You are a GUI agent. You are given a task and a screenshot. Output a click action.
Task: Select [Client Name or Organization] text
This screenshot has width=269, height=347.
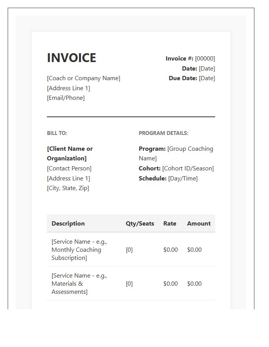coord(70,153)
